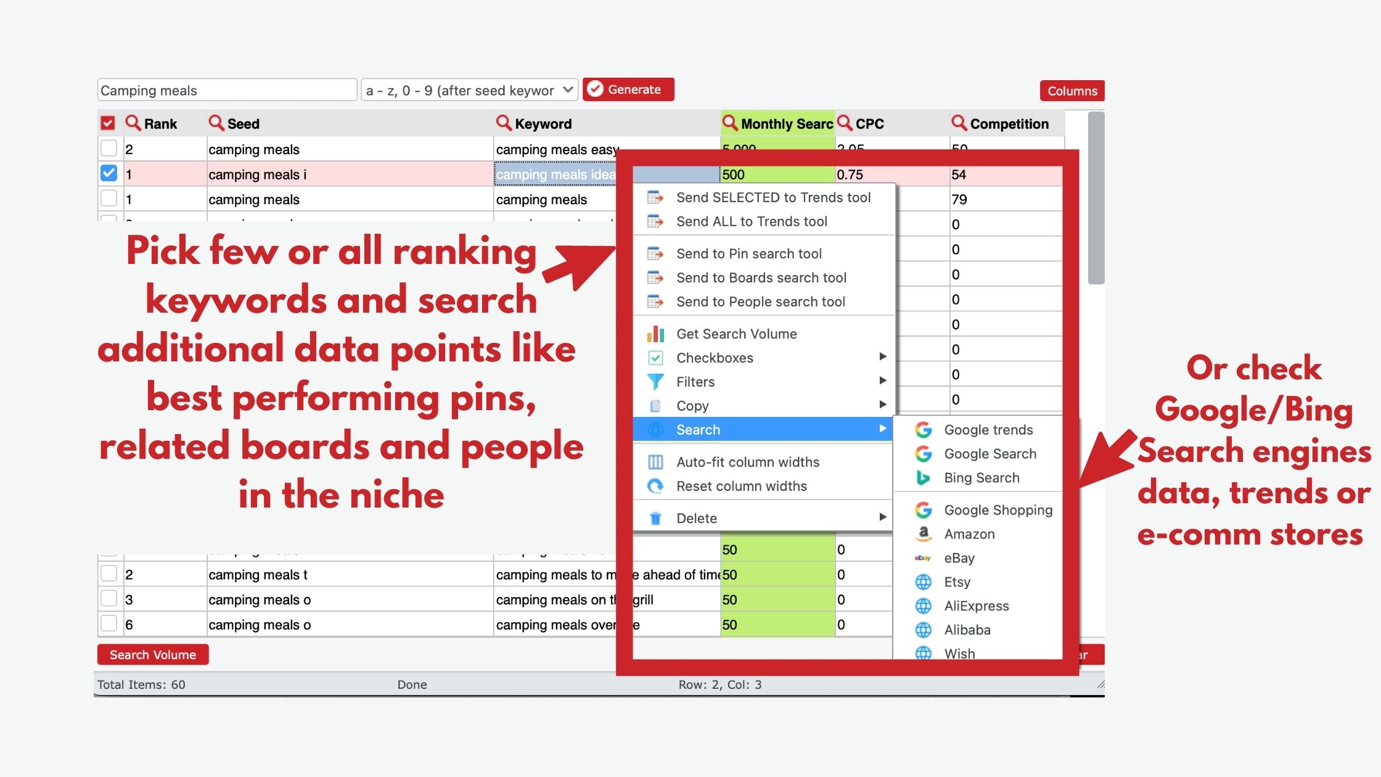Expand the Delete submenu arrow

tap(883, 517)
